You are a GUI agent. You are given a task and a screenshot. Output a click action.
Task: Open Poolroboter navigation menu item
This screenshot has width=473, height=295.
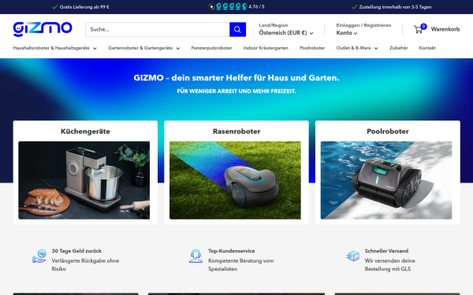pos(312,48)
